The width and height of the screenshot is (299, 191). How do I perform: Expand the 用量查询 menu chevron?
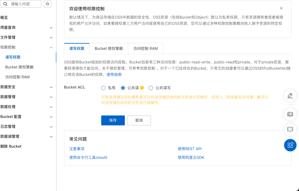pos(51,28)
